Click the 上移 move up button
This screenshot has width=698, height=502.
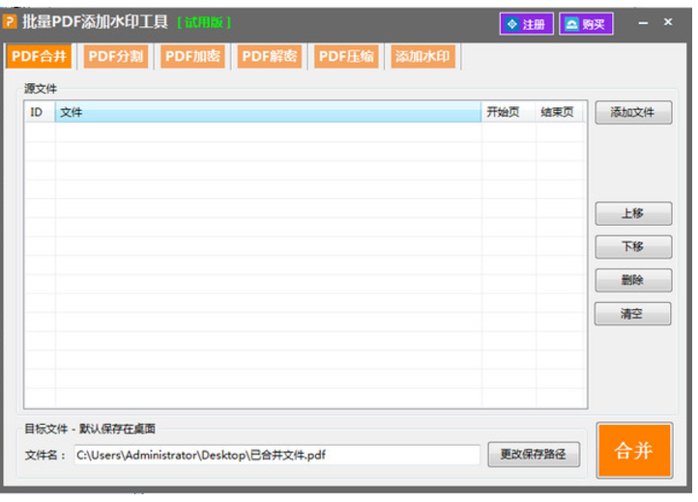pyautogui.click(x=633, y=213)
